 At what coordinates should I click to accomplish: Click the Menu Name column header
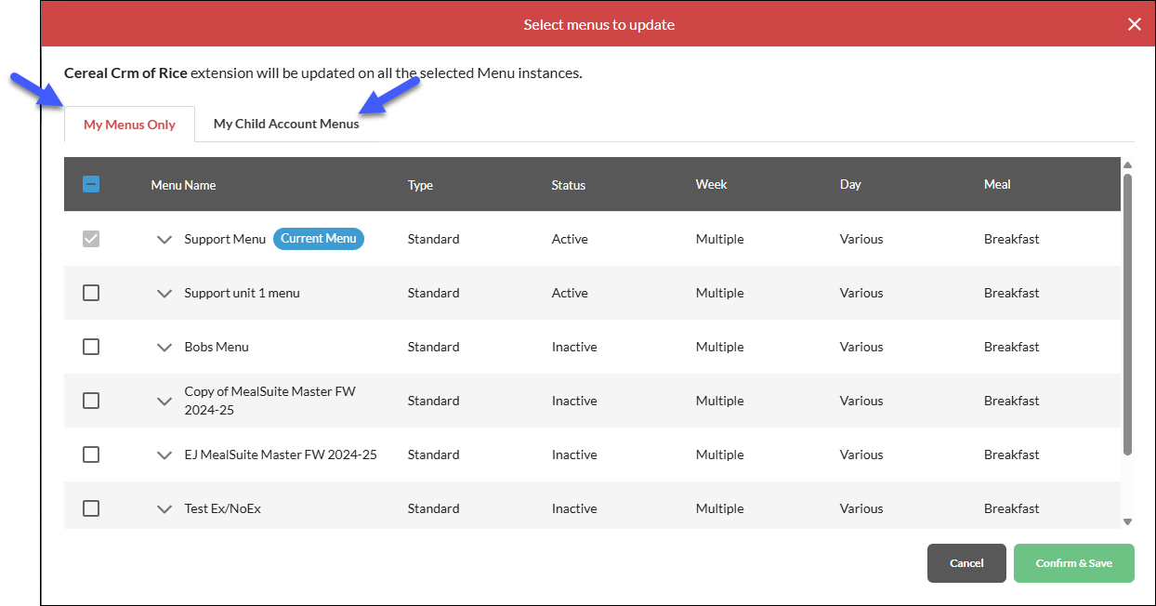[183, 185]
